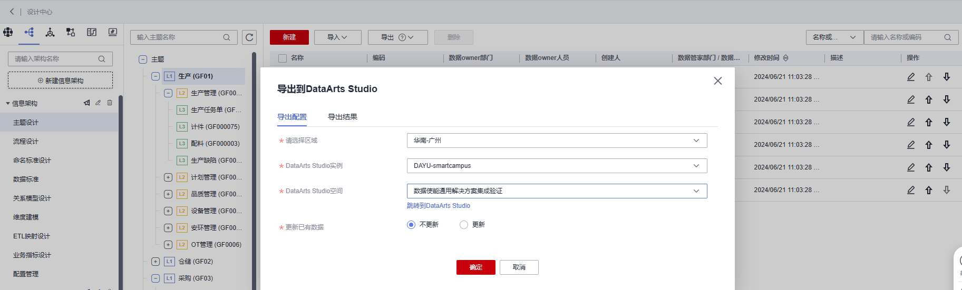Click search icon in 输入主题名称 box
Viewport: 962px width, 290px height.
(227, 37)
